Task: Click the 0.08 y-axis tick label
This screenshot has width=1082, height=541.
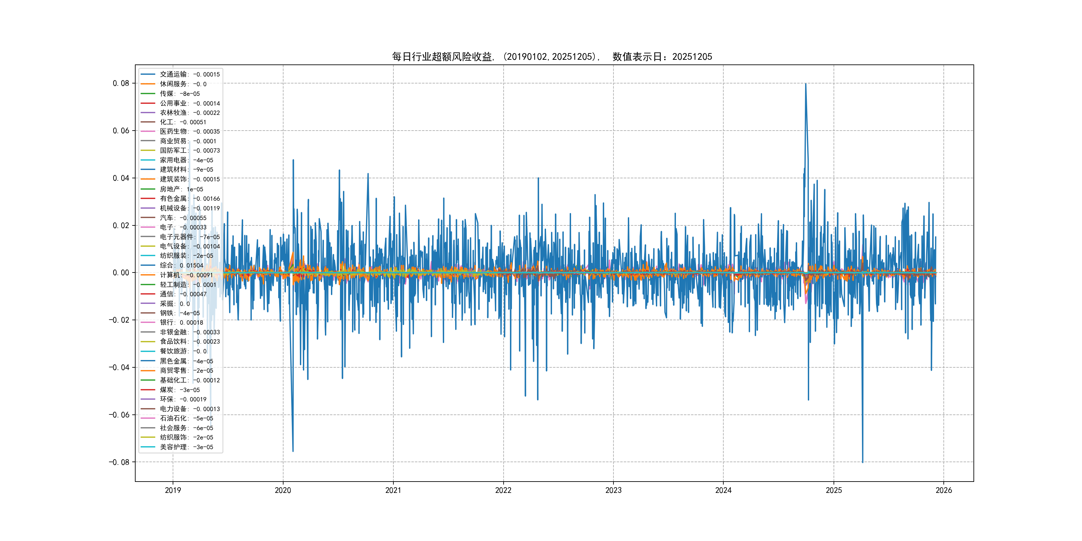Action: 121,83
